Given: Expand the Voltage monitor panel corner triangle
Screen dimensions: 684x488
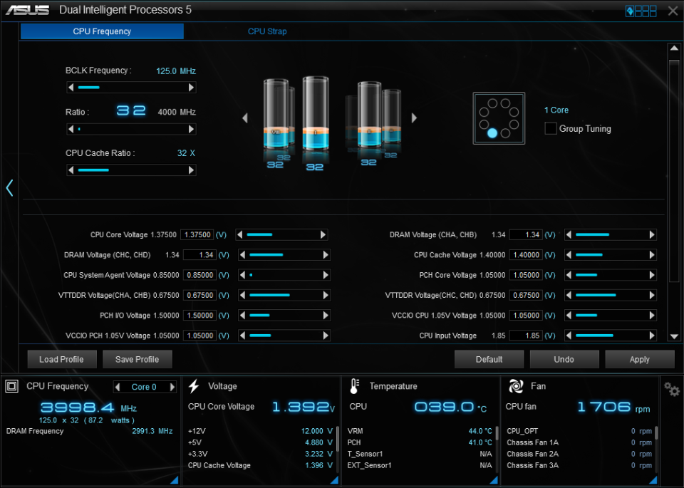Looking at the screenshot, I should click(334, 479).
